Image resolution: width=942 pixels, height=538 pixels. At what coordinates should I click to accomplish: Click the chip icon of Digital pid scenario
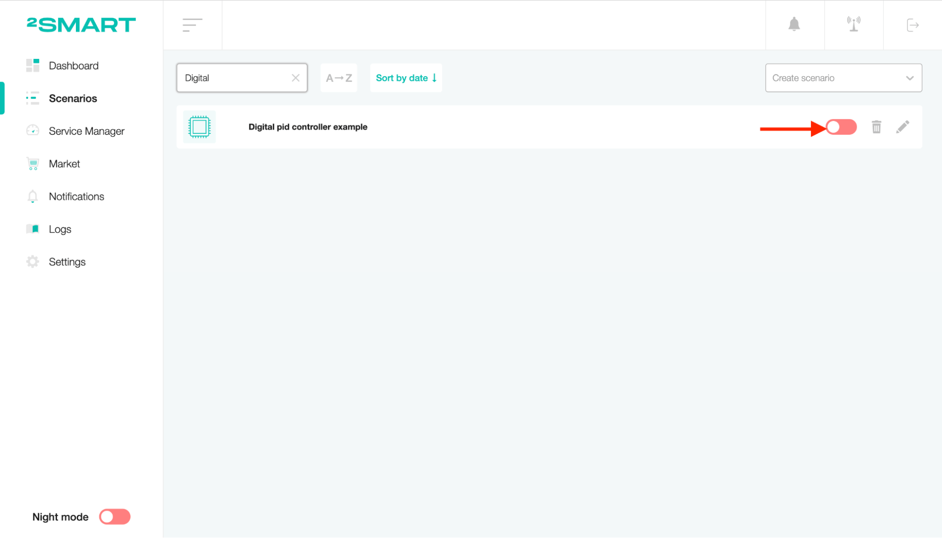click(199, 127)
